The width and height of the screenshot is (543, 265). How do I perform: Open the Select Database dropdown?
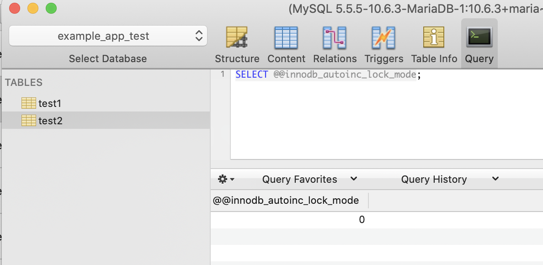108,36
